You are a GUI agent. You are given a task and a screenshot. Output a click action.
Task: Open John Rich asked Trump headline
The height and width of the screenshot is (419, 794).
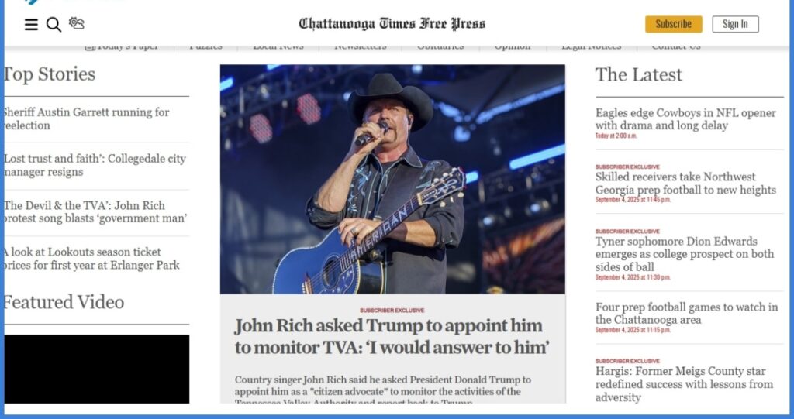point(392,336)
